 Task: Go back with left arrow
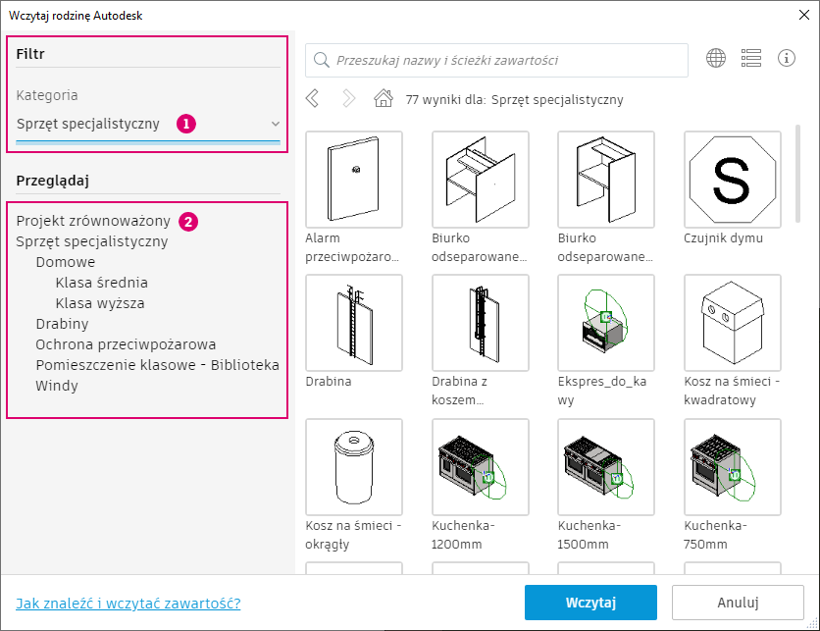pos(312,98)
